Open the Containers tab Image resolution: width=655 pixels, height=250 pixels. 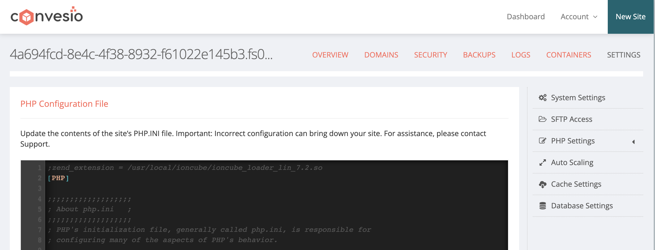click(568, 55)
